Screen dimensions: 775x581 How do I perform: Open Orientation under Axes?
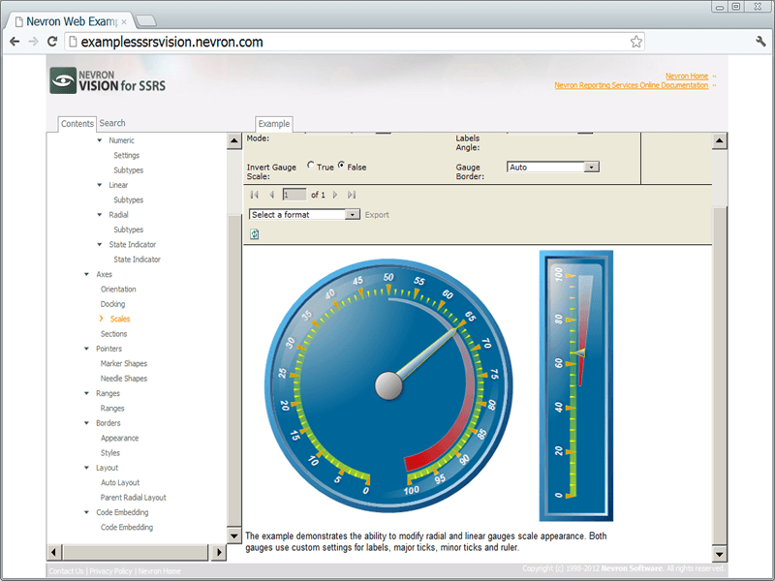[x=118, y=289]
